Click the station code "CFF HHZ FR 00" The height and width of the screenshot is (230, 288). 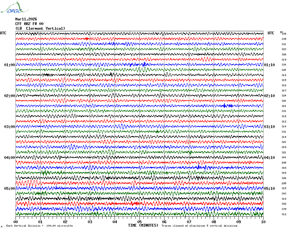(x=29, y=24)
